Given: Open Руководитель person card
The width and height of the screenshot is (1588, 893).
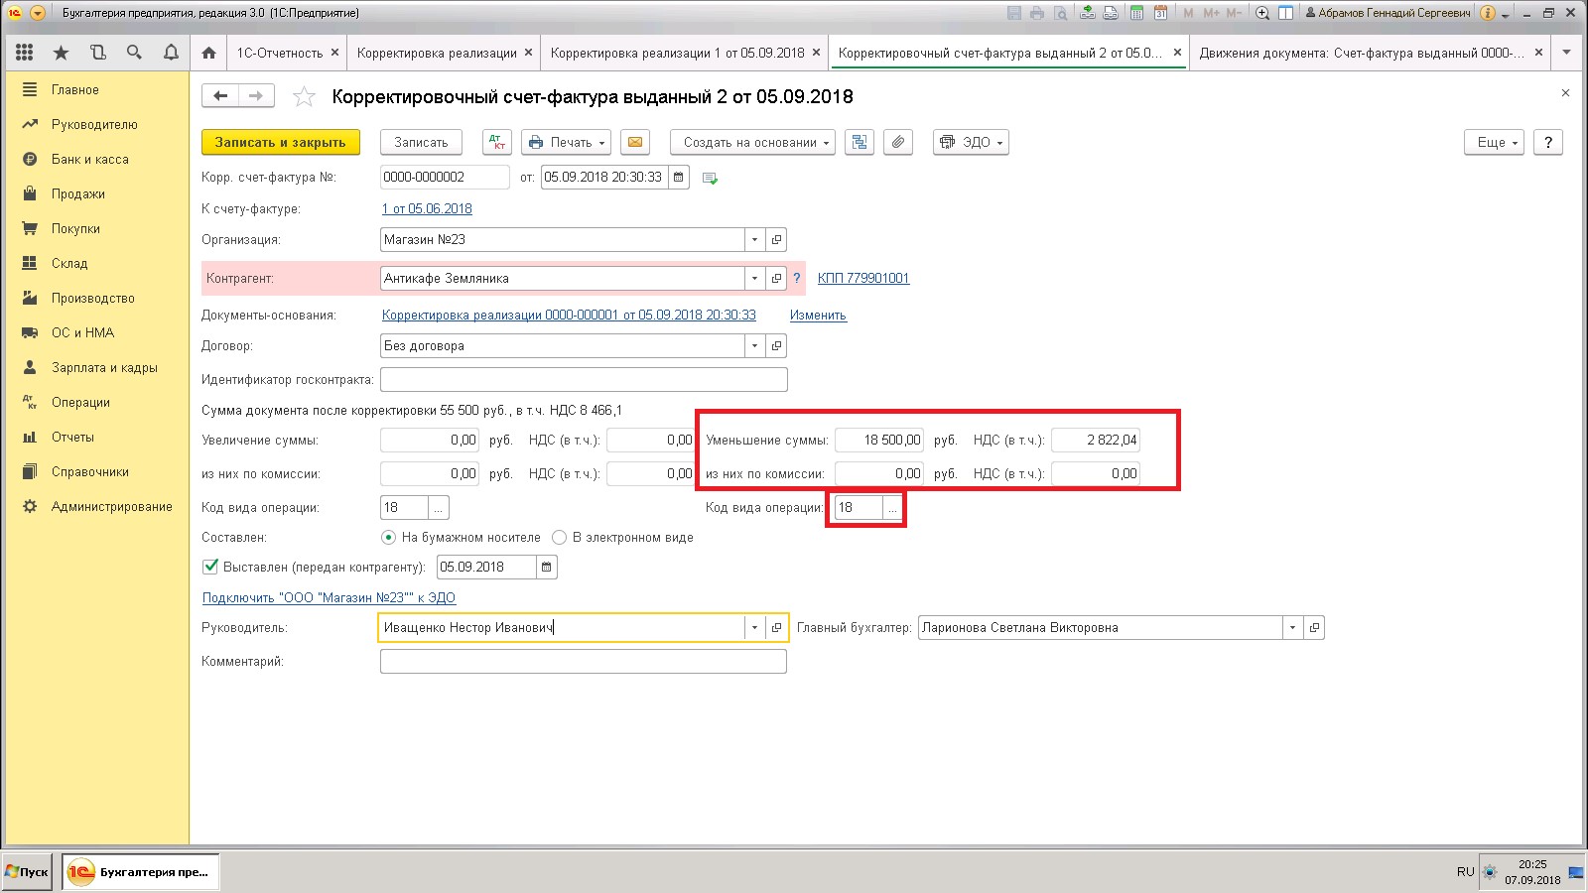Looking at the screenshot, I should tap(777, 627).
